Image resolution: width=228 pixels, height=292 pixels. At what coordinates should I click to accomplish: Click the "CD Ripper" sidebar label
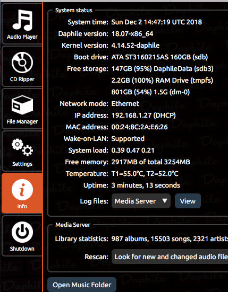pyautogui.click(x=22, y=79)
